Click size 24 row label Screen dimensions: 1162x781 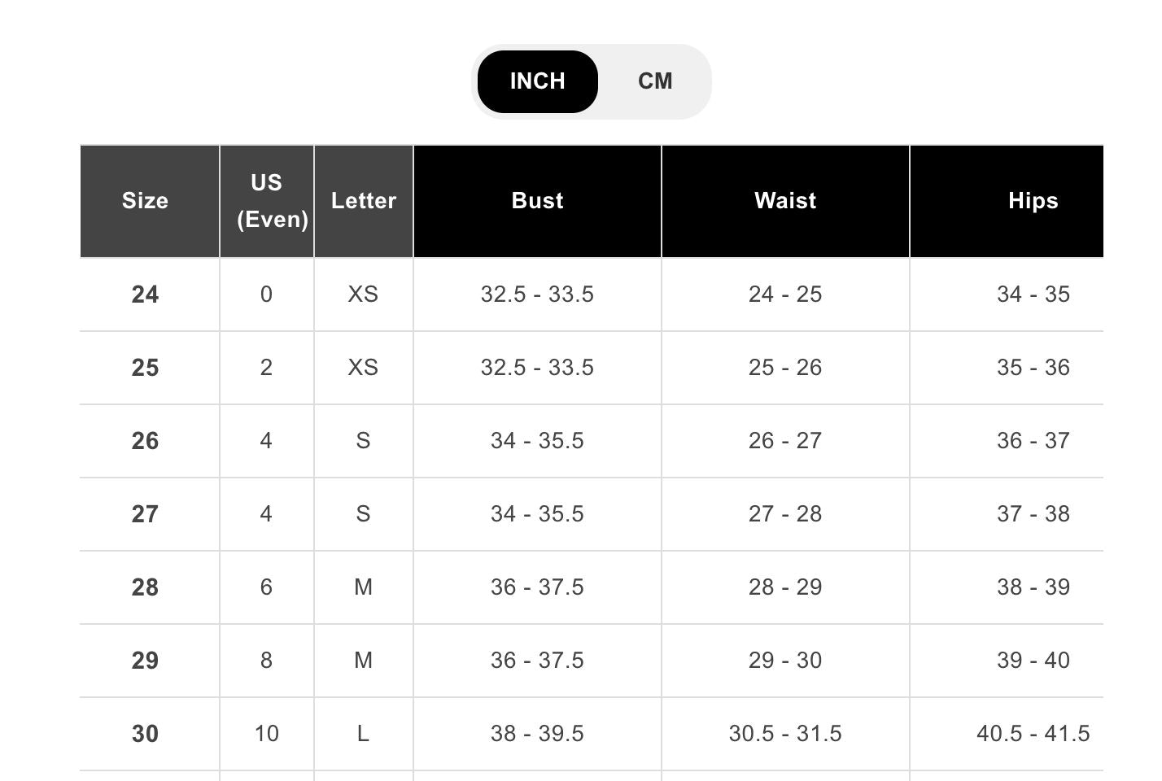146,295
